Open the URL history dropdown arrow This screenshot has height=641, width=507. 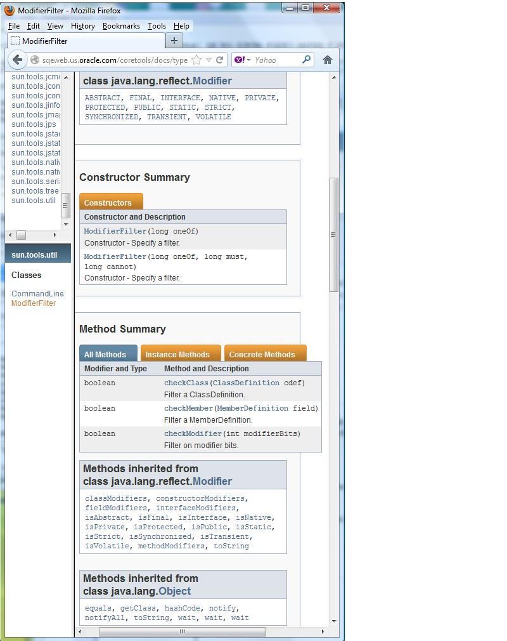[209, 60]
